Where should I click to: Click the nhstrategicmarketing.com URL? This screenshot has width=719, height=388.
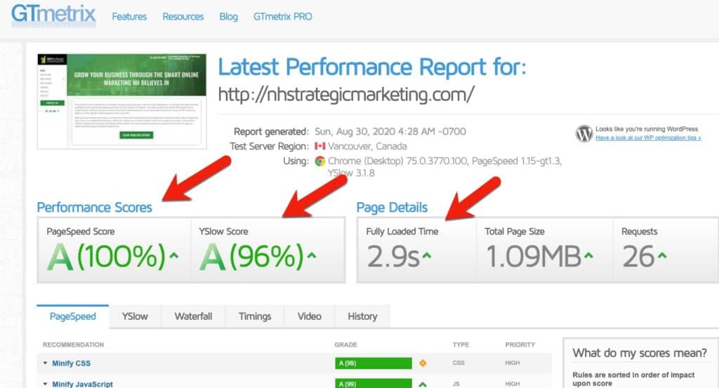345,94
